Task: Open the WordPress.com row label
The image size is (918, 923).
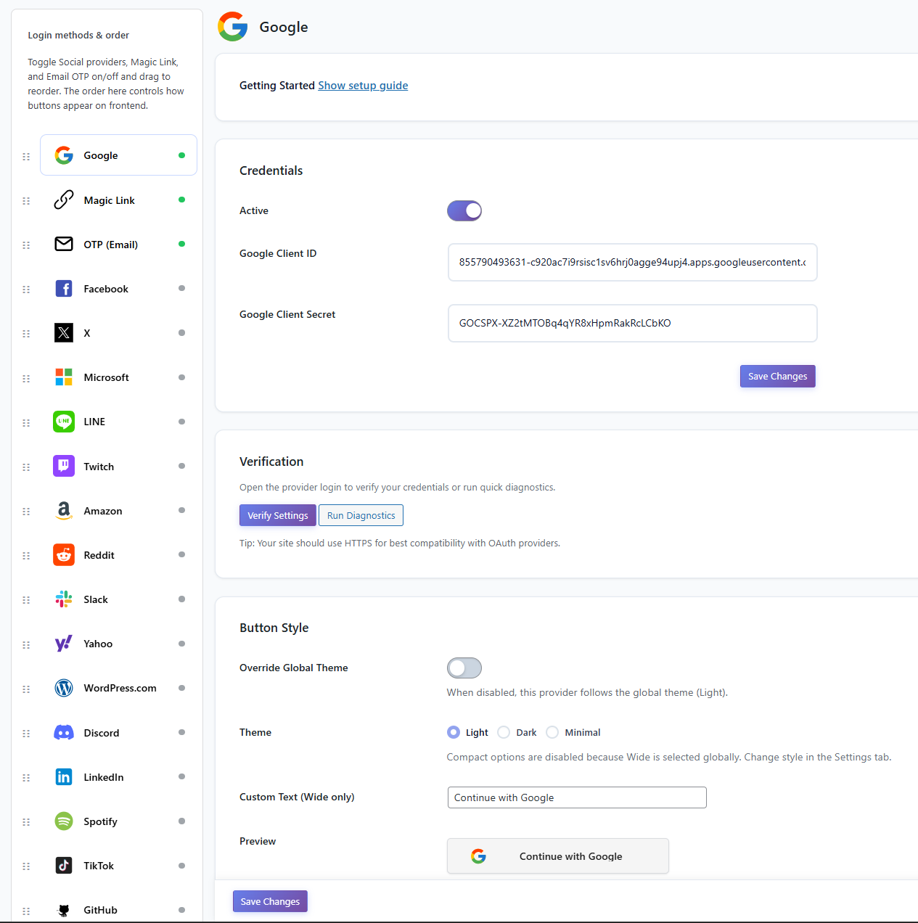Action: [120, 688]
